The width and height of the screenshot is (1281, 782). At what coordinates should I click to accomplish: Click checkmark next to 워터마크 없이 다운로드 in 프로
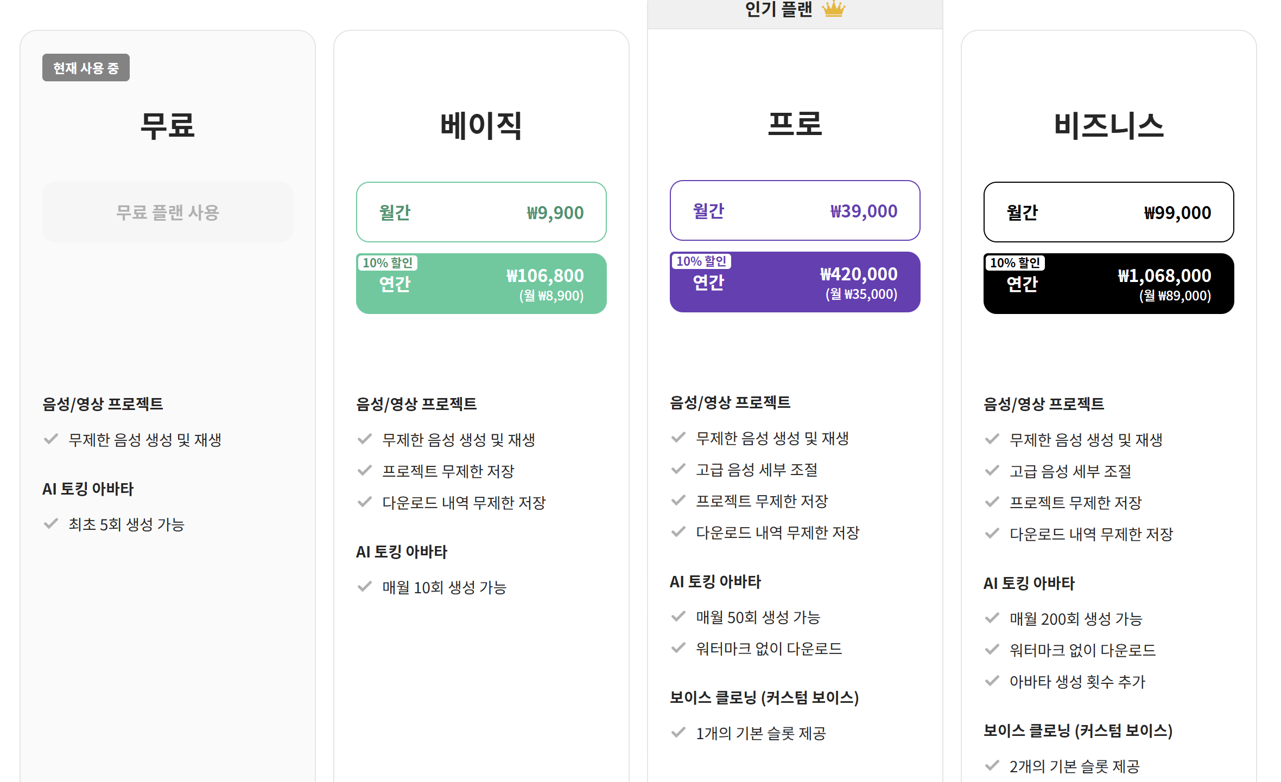[678, 648]
